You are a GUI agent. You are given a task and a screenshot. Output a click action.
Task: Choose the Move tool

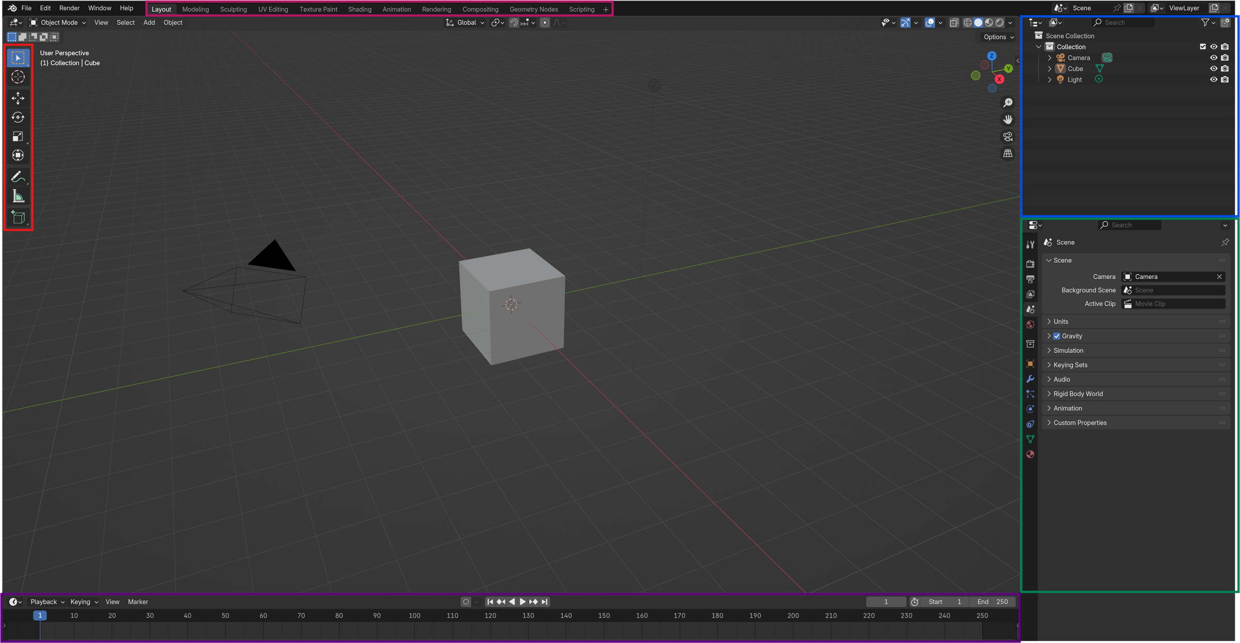(x=18, y=98)
